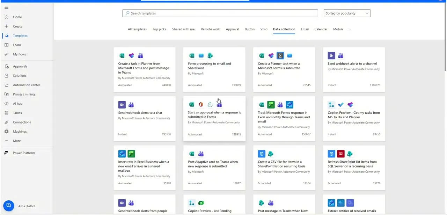Screen dimensions: 447x215
Task: Switch to Button tab
Action: click(x=250, y=29)
